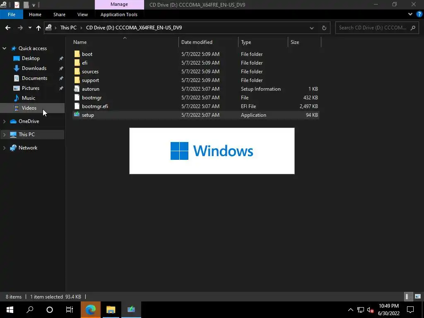Open OneDrive in the sidebar
This screenshot has width=424, height=318.
[x=29, y=121]
